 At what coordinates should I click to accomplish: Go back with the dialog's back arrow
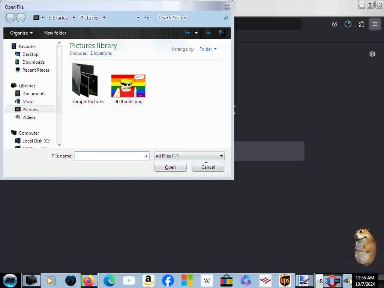[x=10, y=18]
